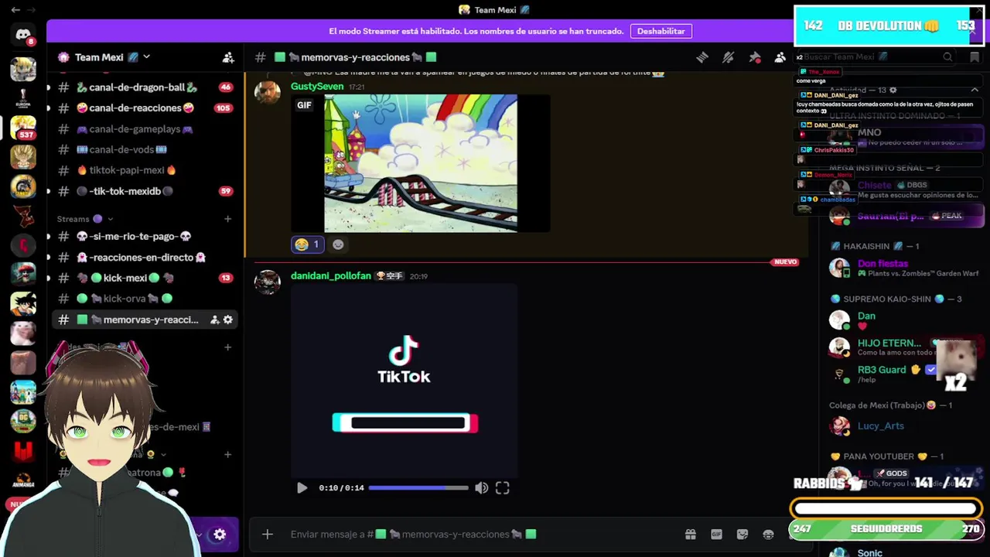The width and height of the screenshot is (990, 557).
Task: Toggle channel notification mute bell icon
Action: click(728, 57)
